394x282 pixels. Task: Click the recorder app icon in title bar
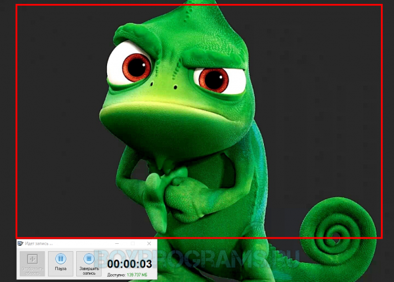(x=20, y=243)
